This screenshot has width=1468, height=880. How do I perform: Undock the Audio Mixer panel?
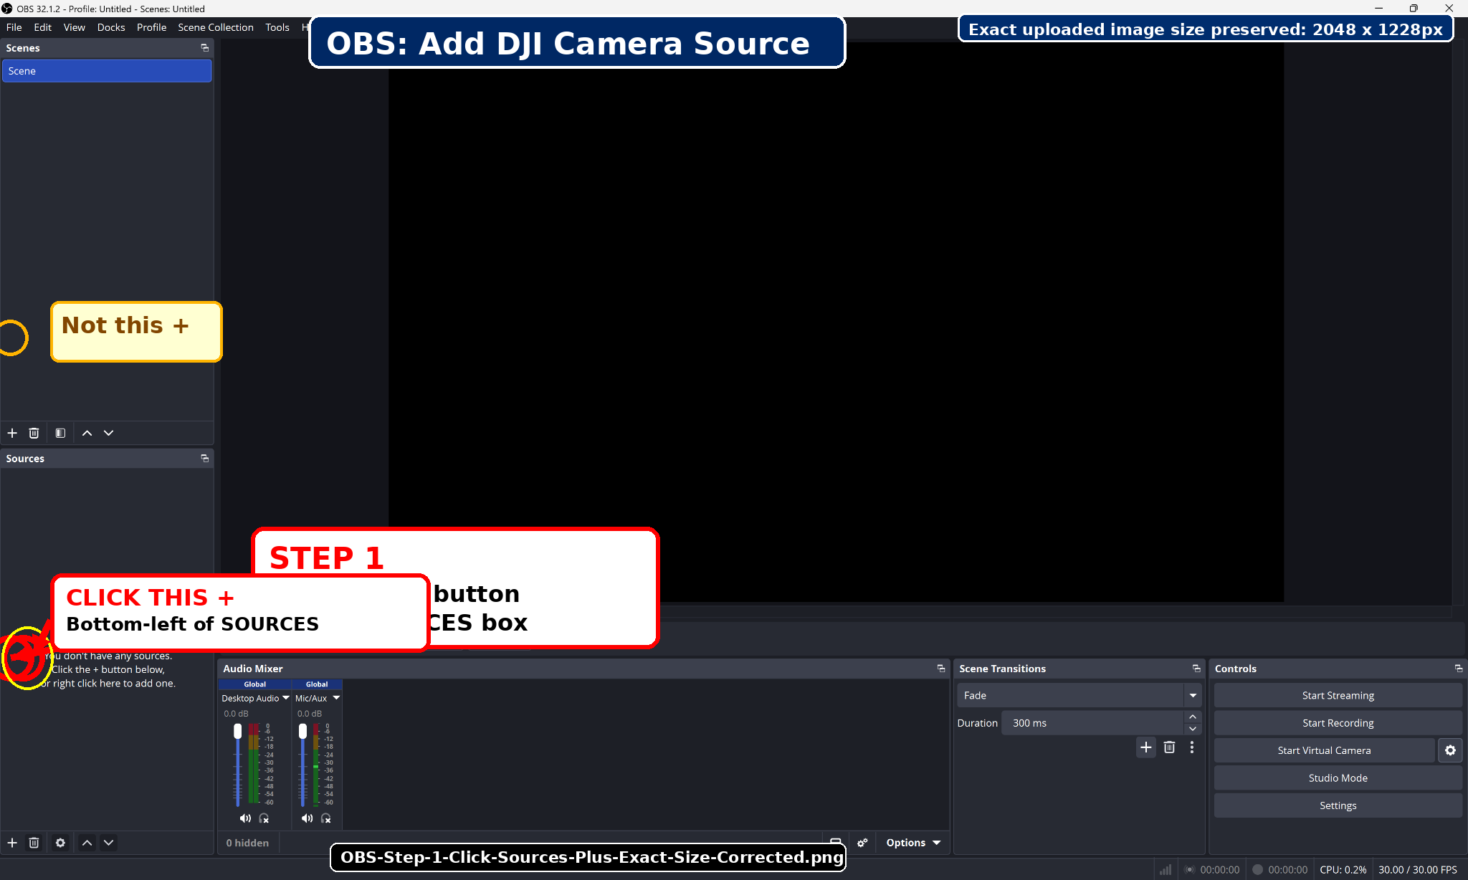pos(941,669)
